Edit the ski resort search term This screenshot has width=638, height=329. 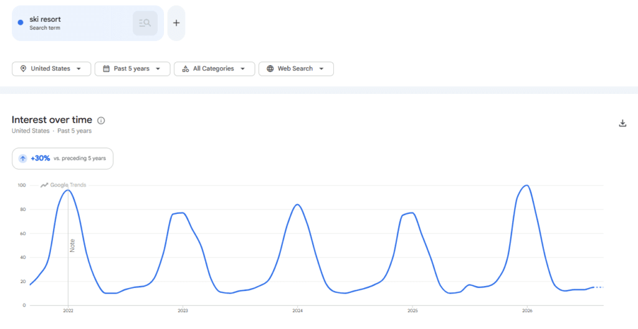click(45, 19)
